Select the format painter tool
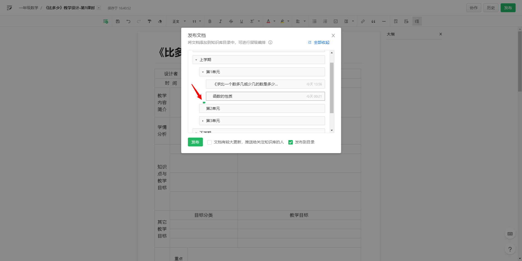522x261 pixels. point(149,21)
